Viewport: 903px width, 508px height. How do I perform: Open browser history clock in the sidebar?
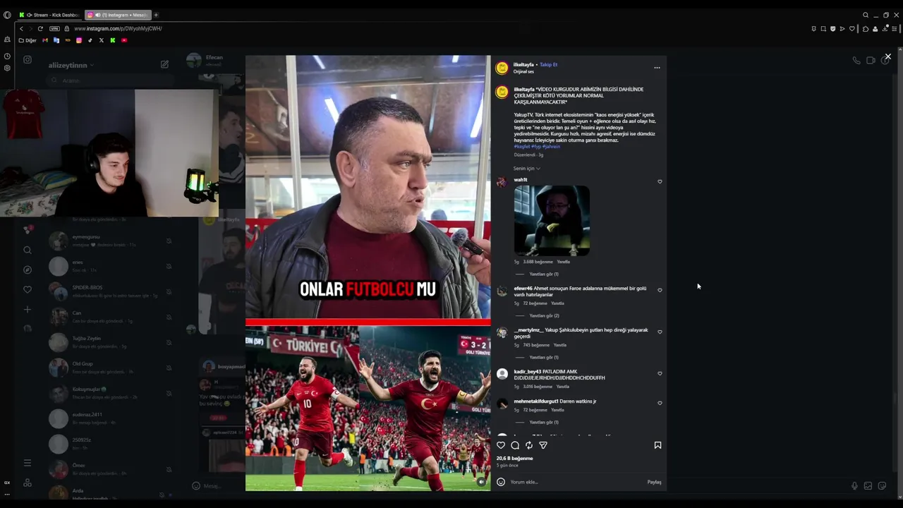7,56
